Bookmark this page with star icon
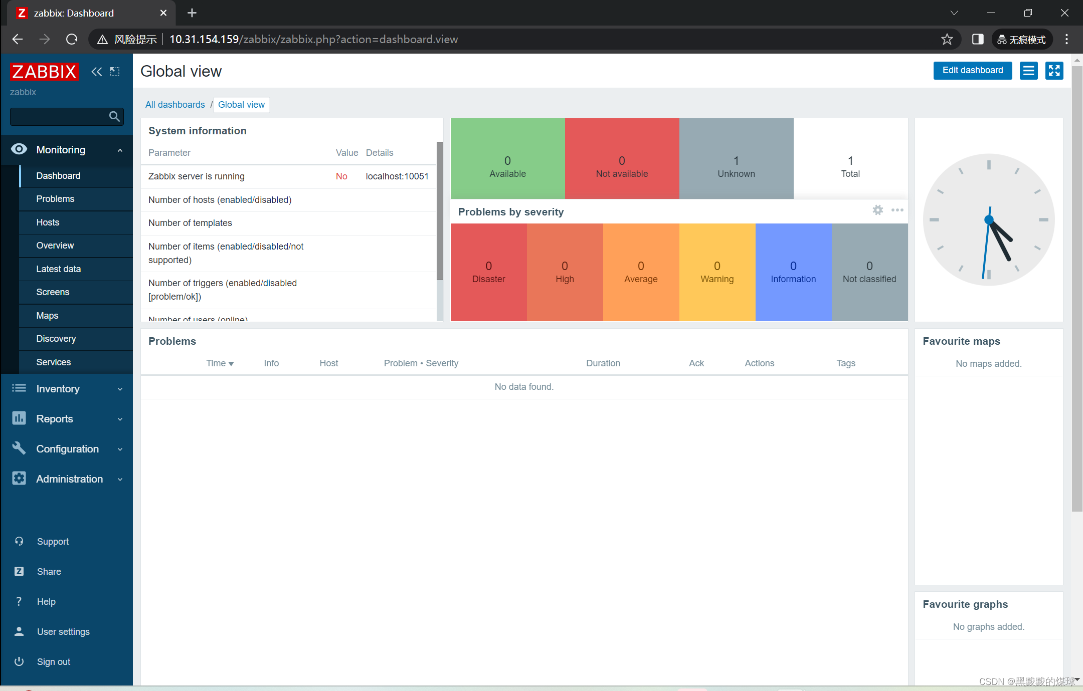Screen dimensions: 1083x691 pos(947,39)
